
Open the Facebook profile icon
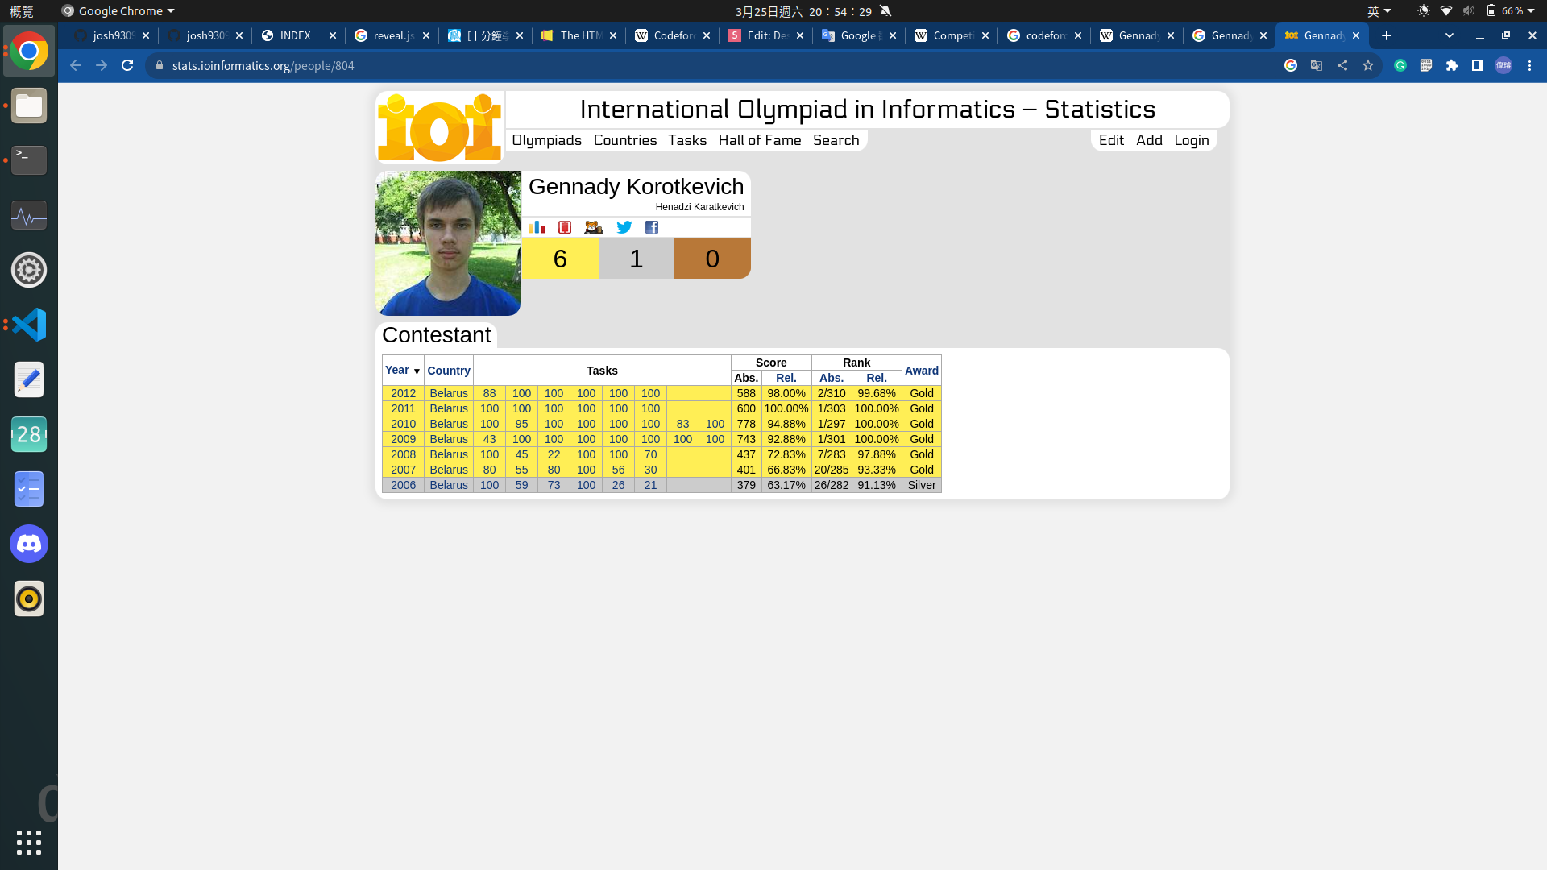coord(652,227)
